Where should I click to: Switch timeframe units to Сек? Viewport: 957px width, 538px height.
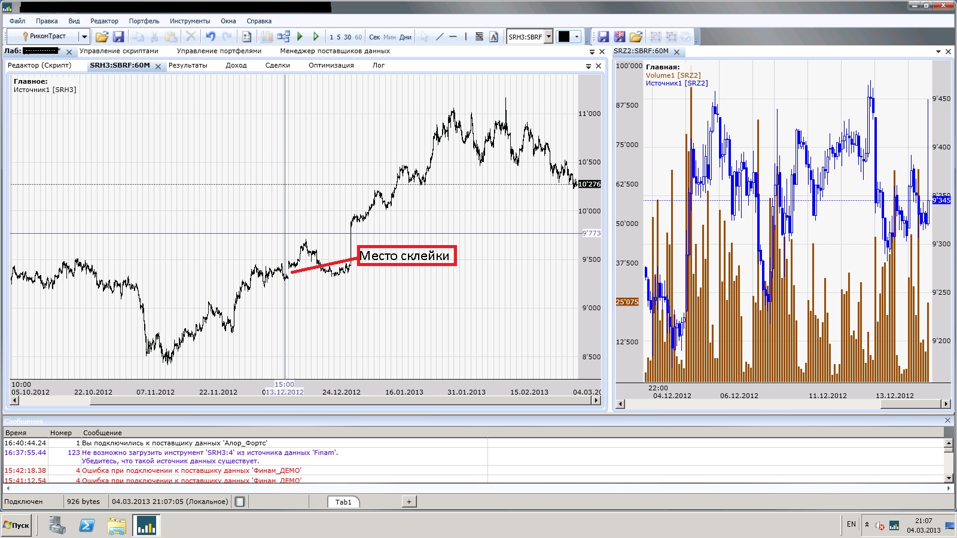[374, 37]
